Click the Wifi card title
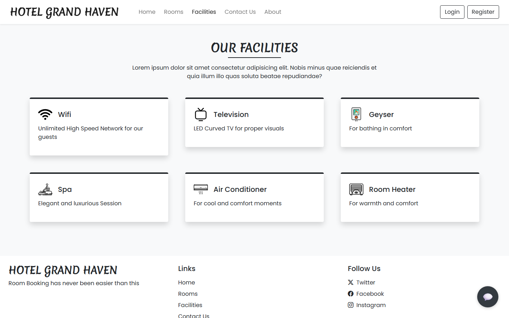The image size is (509, 318). (x=65, y=114)
